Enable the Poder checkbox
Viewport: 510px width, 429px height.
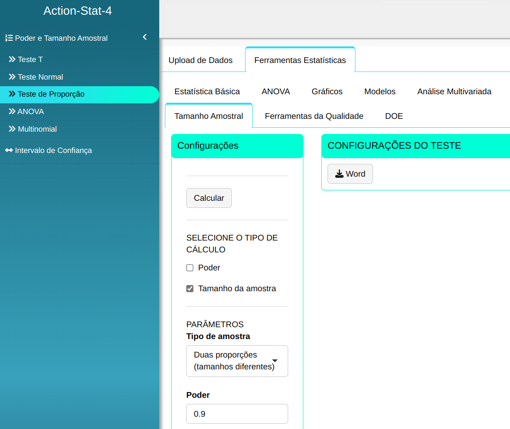point(190,268)
